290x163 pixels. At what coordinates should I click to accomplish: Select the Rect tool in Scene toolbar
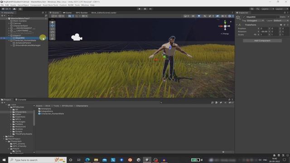coord(53,35)
